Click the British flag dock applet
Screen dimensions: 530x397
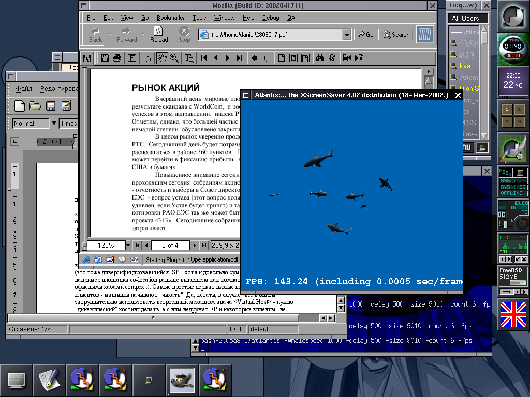tap(513, 314)
